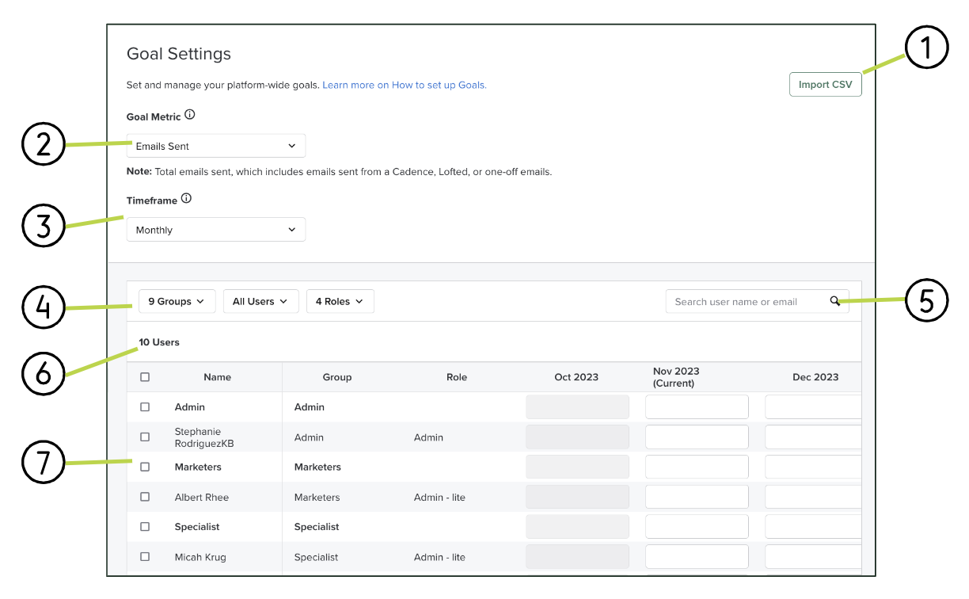Check the Admin group row checkbox
The width and height of the screenshot is (969, 599).
pos(145,406)
